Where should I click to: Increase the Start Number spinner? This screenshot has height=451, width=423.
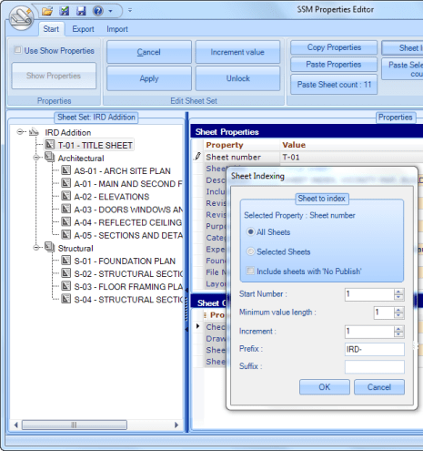click(x=398, y=292)
